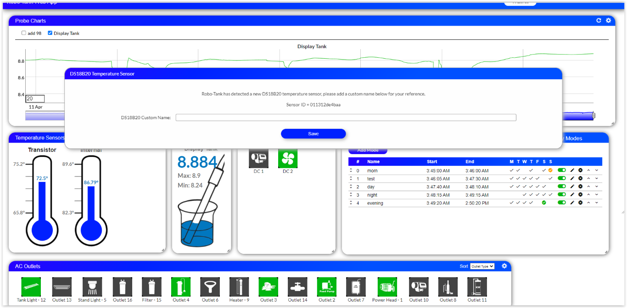Save the DS18B20 sensor name
This screenshot has height=308, width=627.
(313, 134)
